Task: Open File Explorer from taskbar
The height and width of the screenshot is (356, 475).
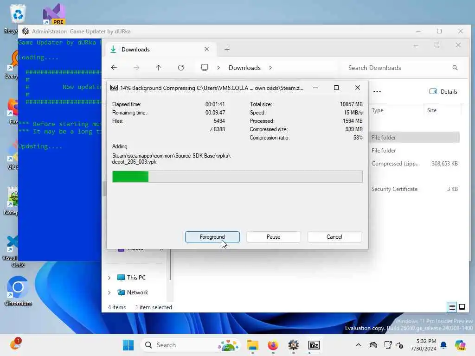Action: click(252, 345)
